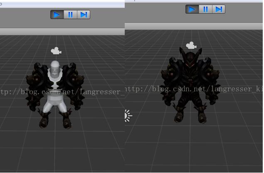Select the fully armored character in right scene
The image size is (264, 173).
[190, 85]
